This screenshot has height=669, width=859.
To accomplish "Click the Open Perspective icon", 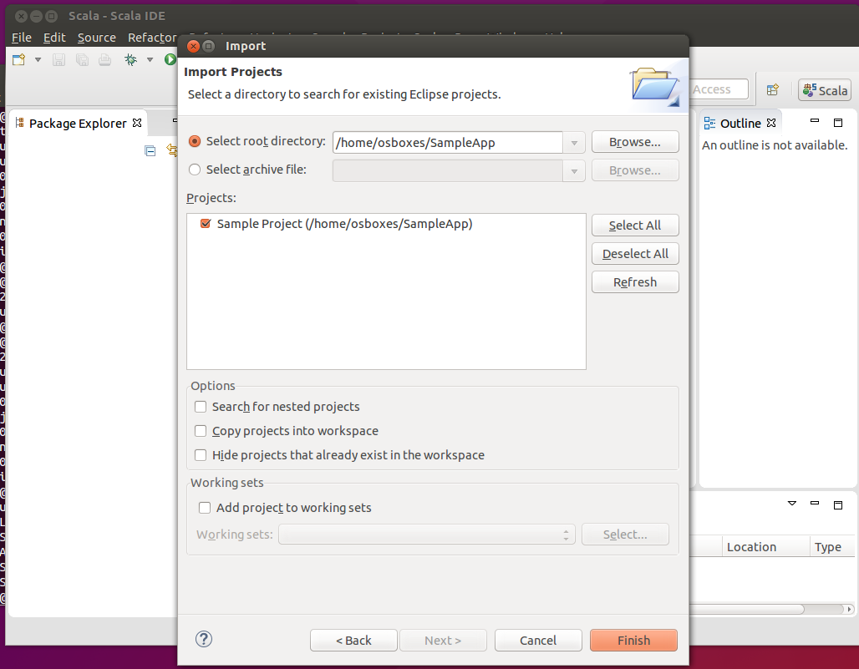I will click(773, 89).
